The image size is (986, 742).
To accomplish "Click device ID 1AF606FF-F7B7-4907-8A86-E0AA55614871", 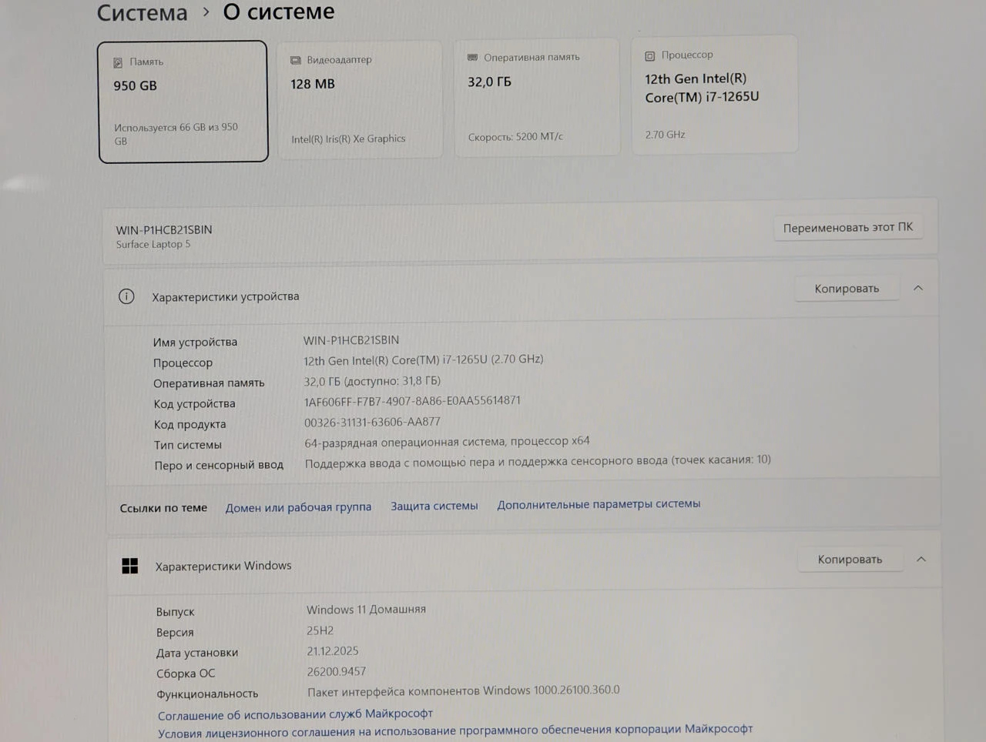I will coord(412,401).
